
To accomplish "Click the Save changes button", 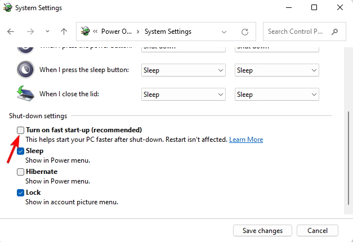I will pos(262,230).
